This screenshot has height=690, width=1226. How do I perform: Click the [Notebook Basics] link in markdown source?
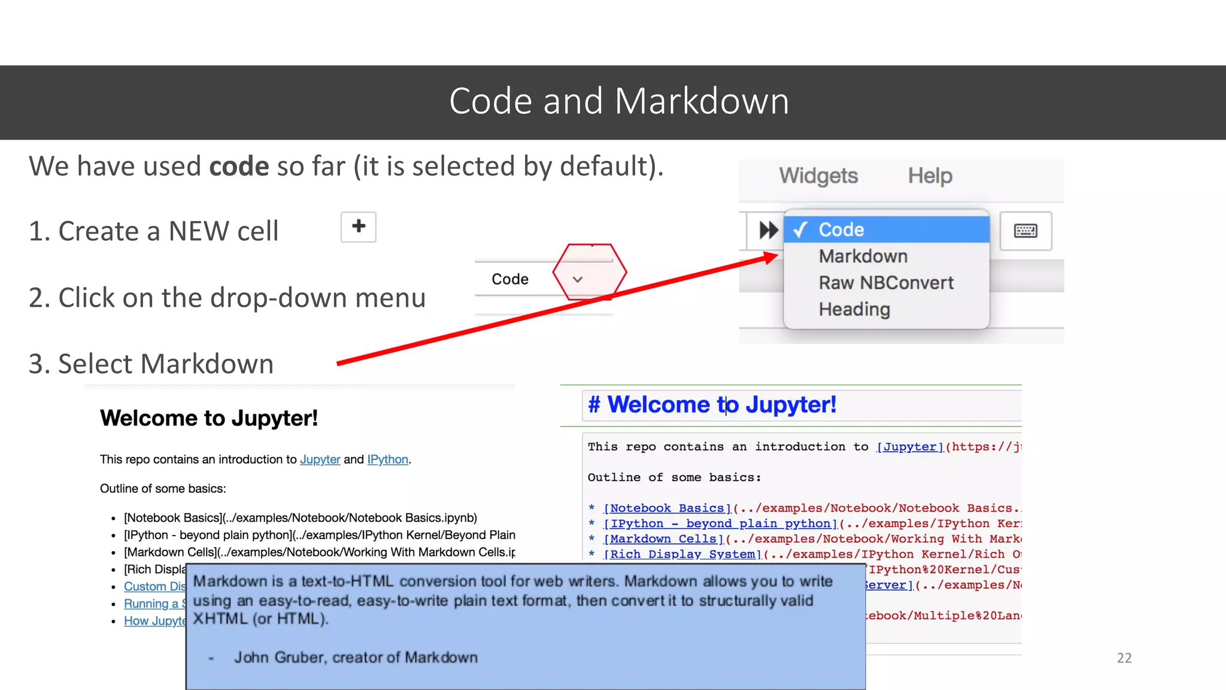(x=667, y=509)
